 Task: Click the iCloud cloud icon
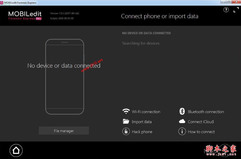[182, 121]
